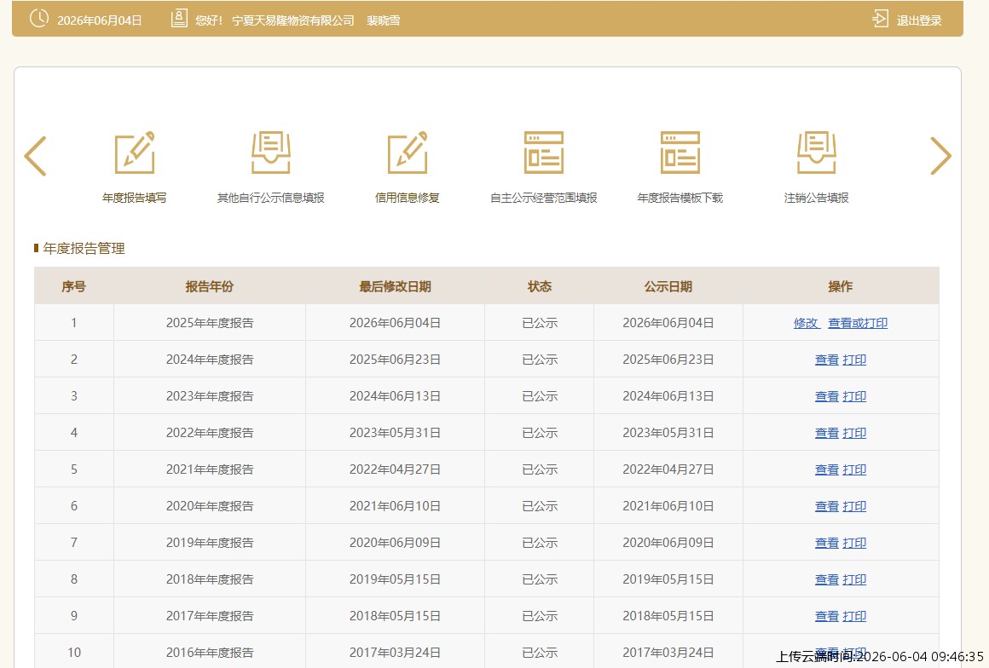Click the 年度报告填写 pencil icon

[135, 153]
